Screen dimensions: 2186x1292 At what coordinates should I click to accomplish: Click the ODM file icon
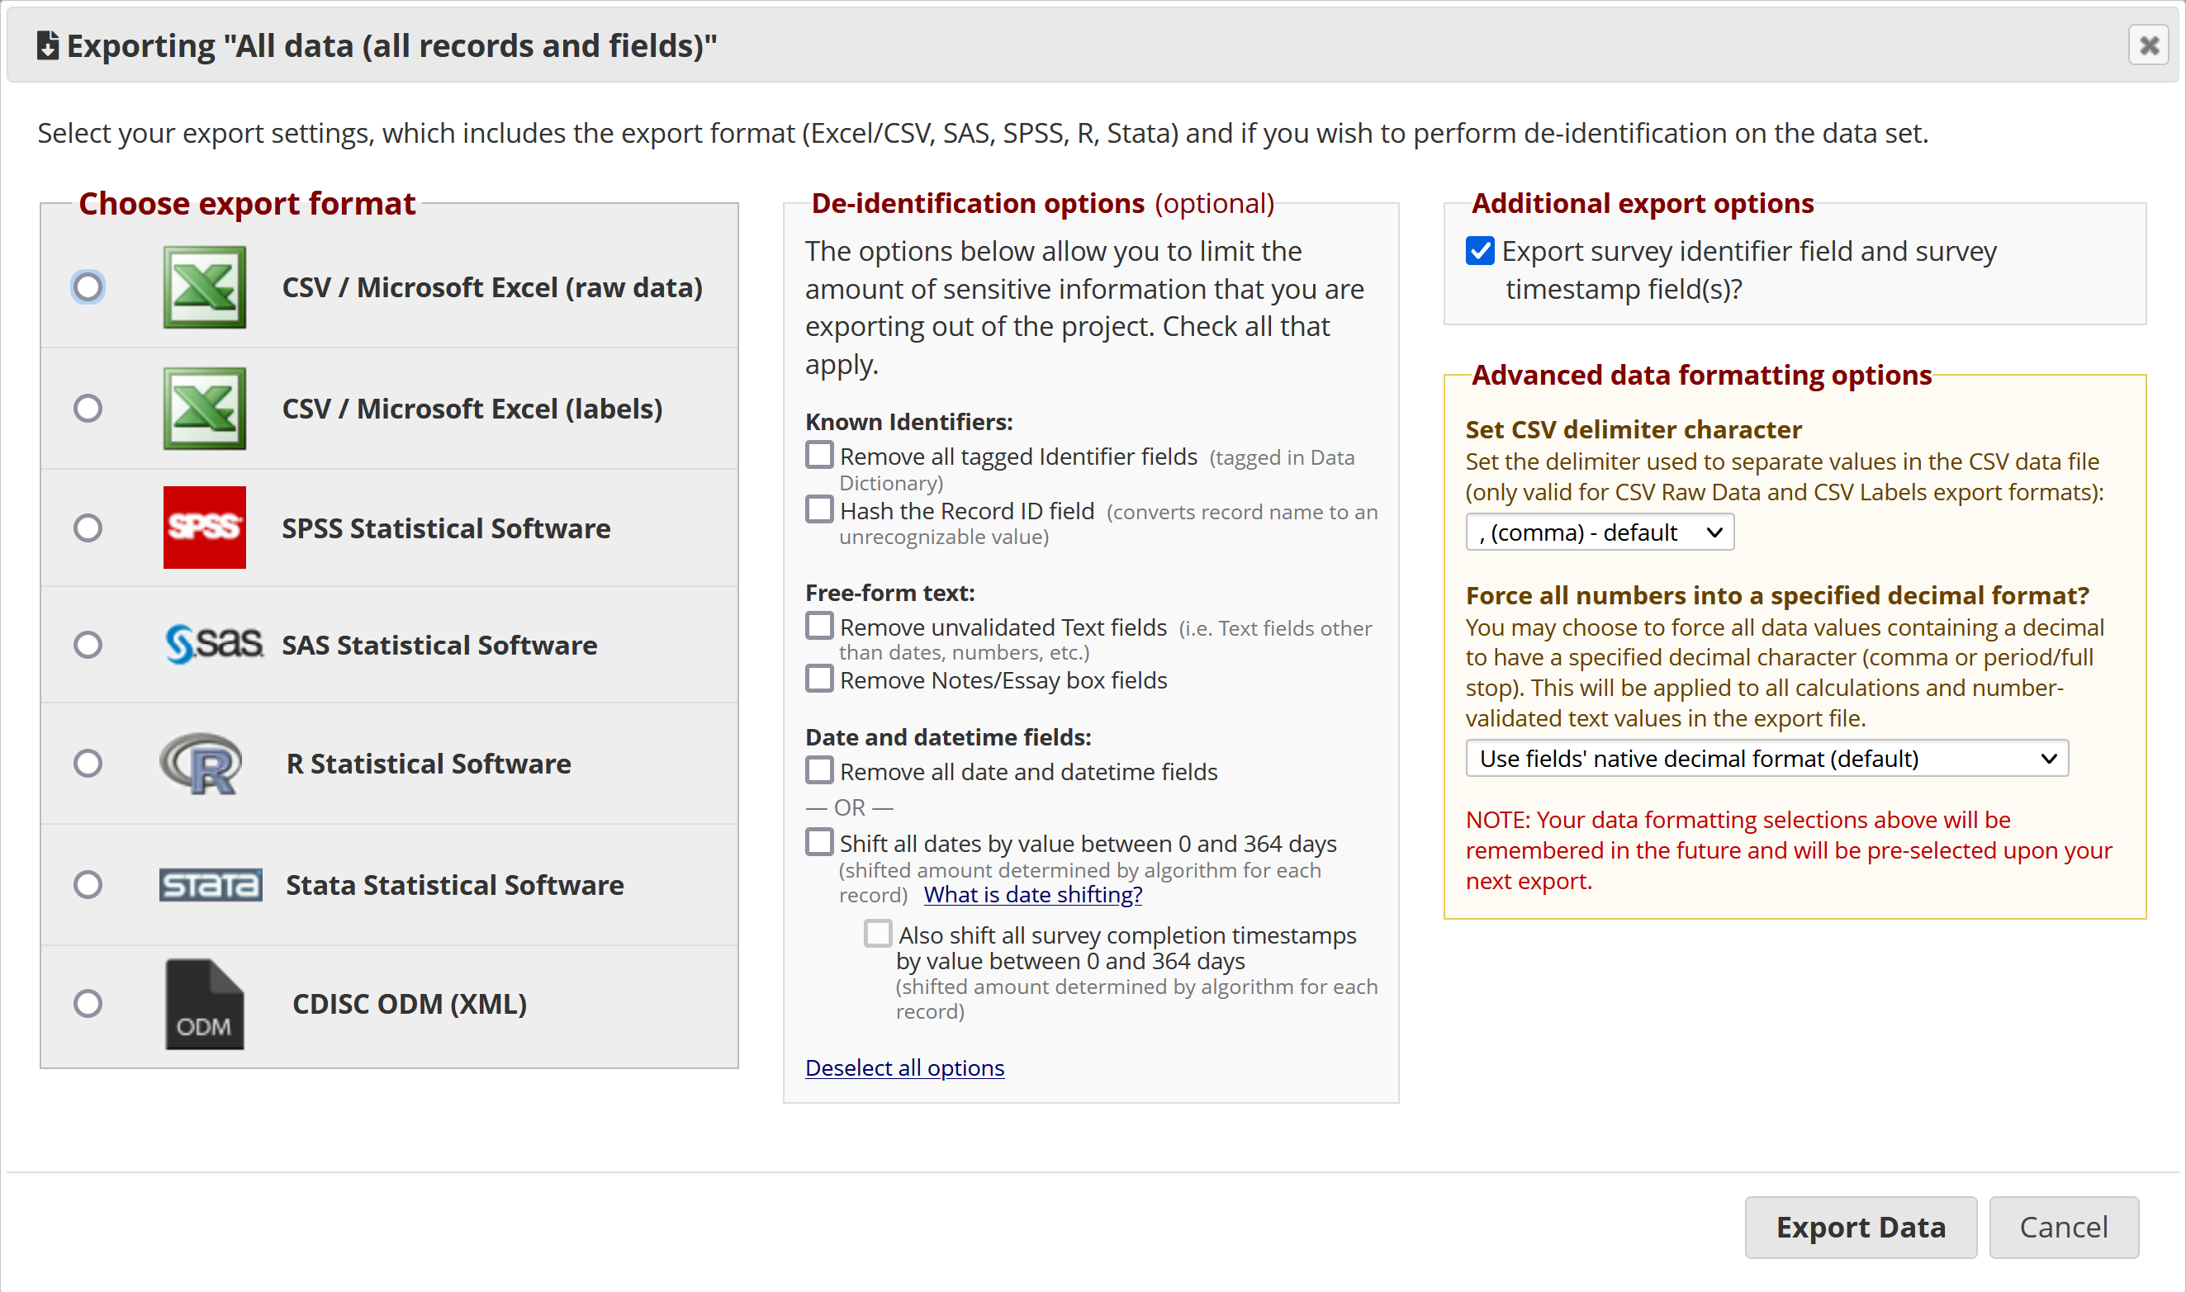click(205, 1004)
